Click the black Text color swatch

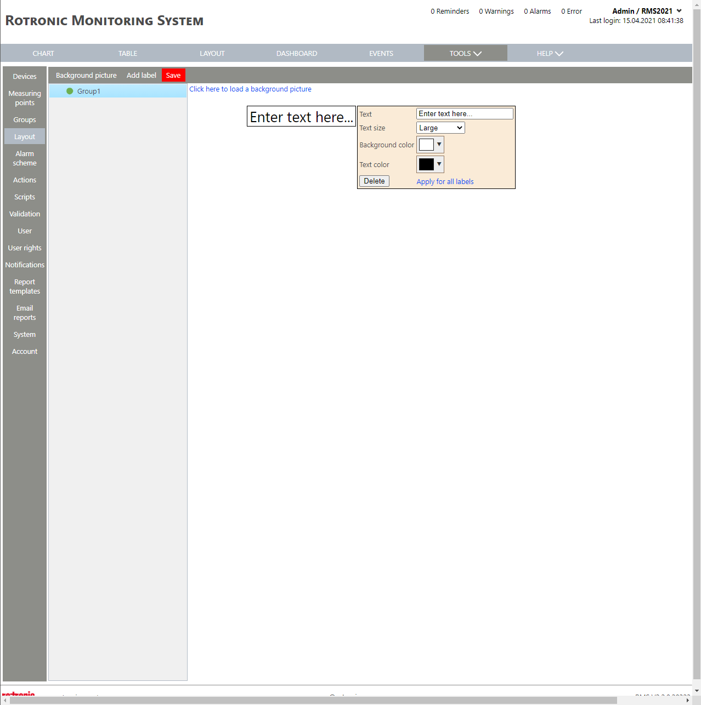click(426, 164)
